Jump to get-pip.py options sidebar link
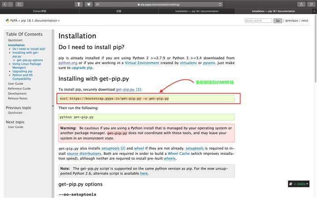This screenshot has width=317, height=198. (30, 60)
